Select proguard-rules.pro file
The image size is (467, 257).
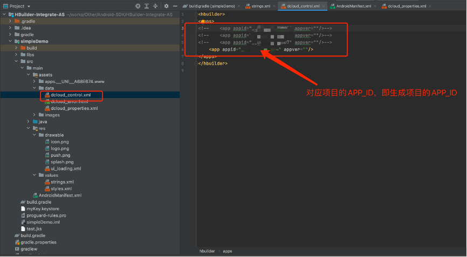(x=46, y=216)
